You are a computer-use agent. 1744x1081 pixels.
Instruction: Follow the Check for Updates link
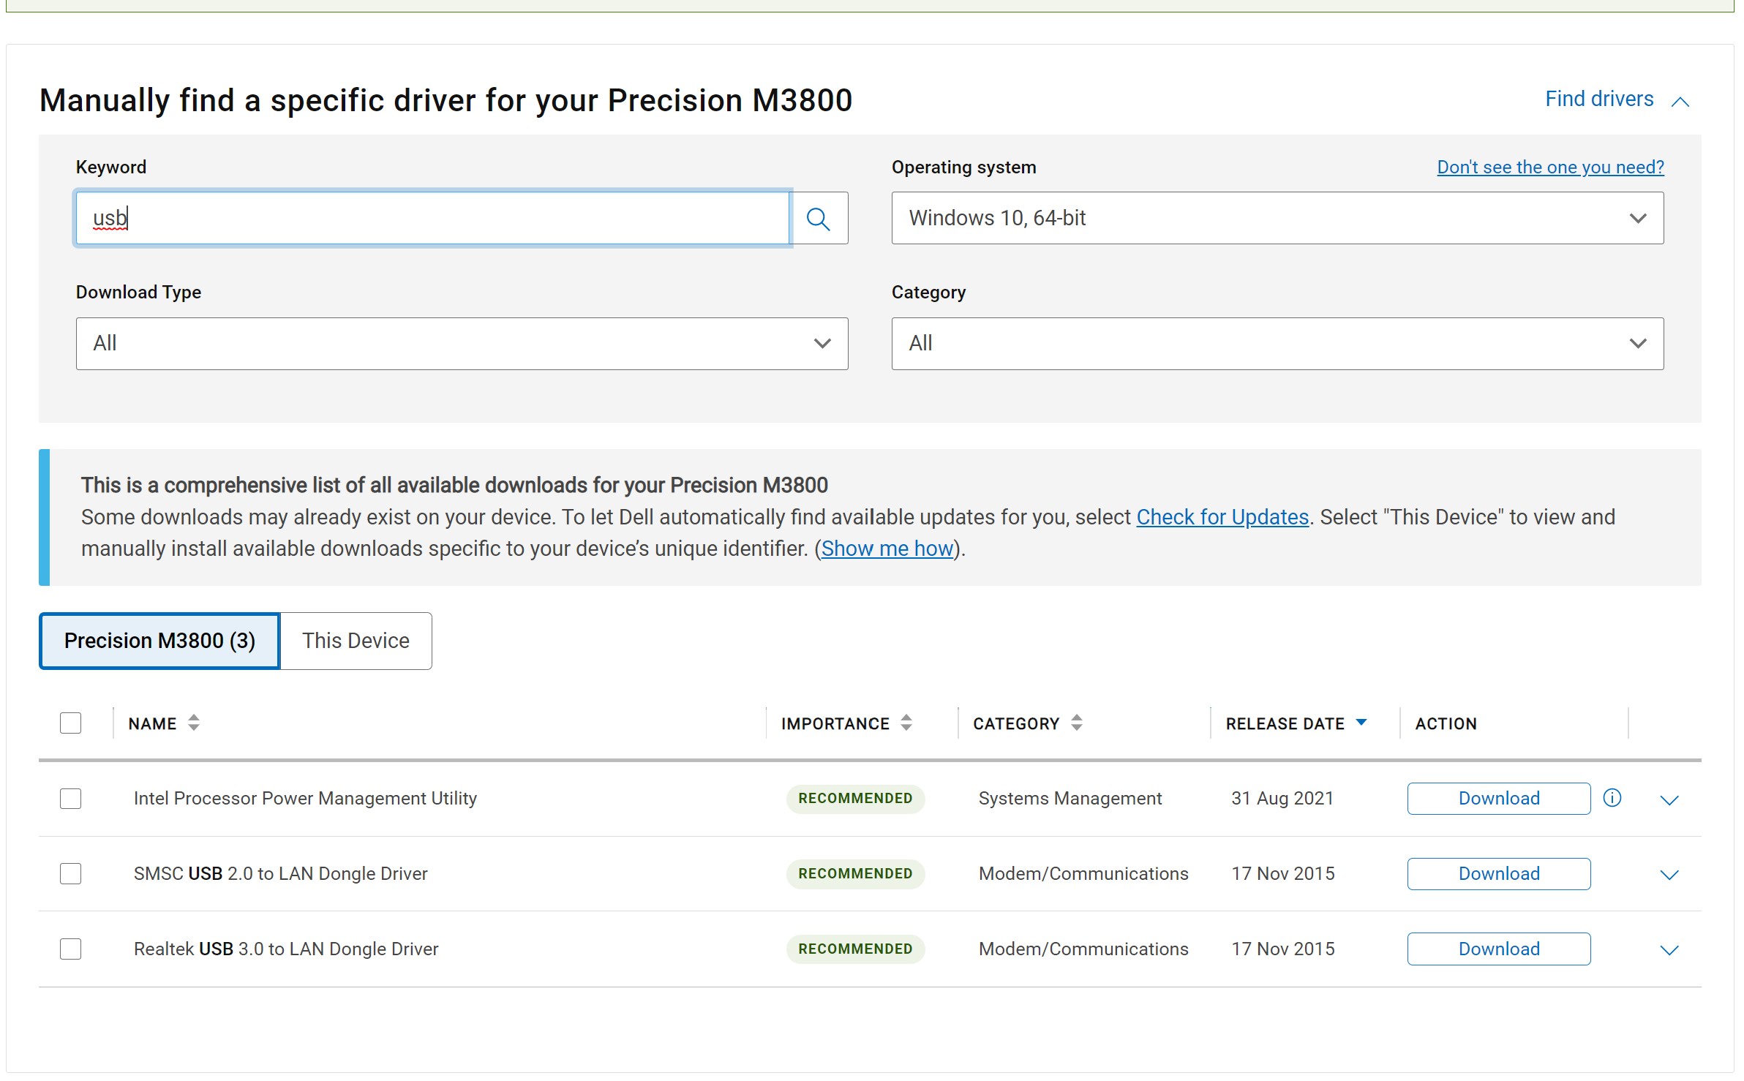1222,517
